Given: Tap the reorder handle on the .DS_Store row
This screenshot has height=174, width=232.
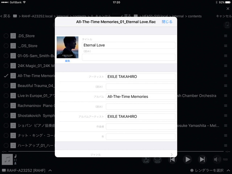Looking at the screenshot, I should (225, 36).
